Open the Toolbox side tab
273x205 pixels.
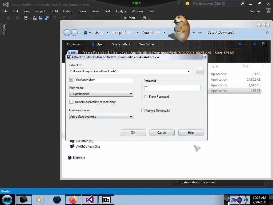point(5,29)
